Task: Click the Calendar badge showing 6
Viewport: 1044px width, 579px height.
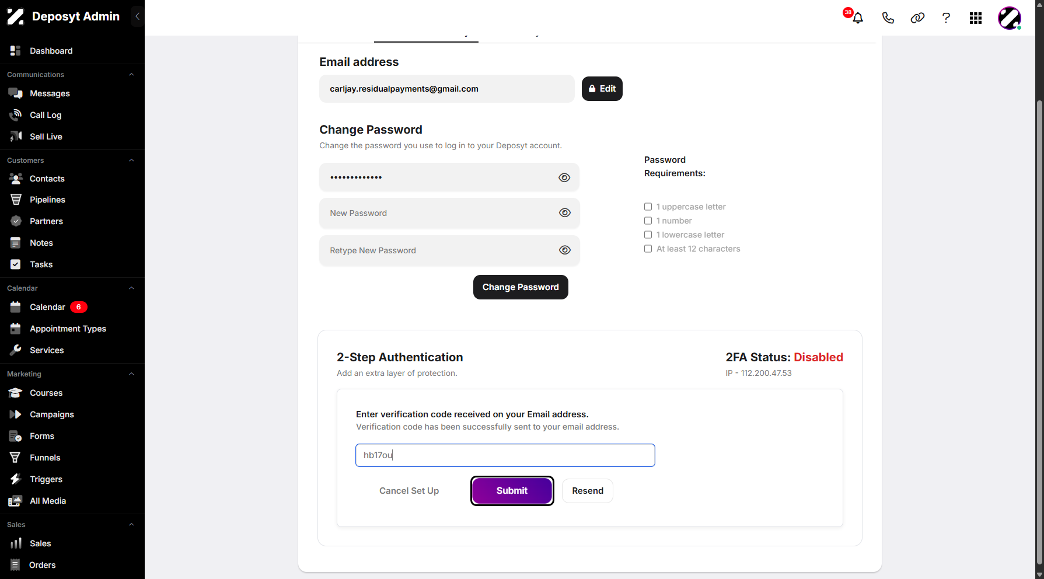Action: [79, 307]
